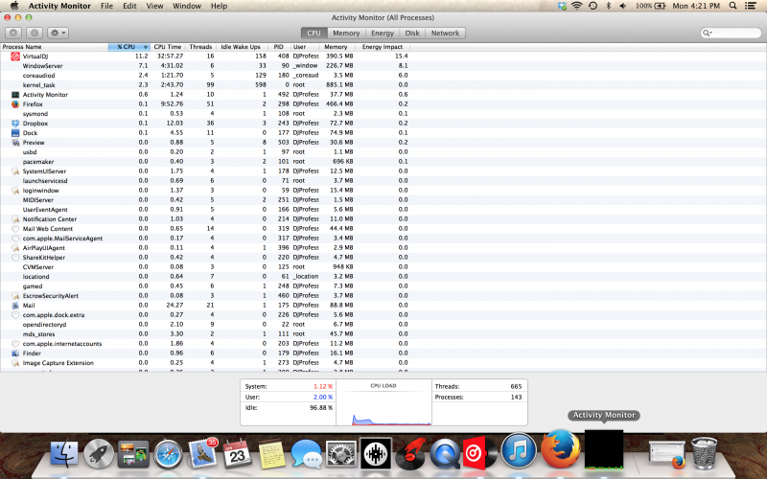
Task: Open Finder from the Dock
Action: tap(64, 452)
